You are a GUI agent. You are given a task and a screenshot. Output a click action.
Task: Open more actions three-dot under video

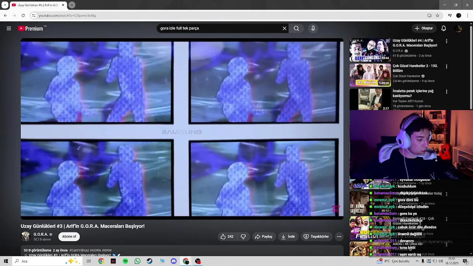(x=339, y=236)
